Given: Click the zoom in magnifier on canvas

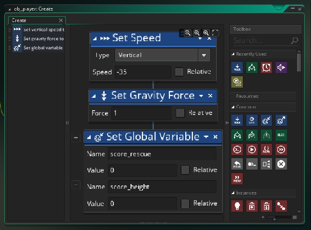Looking at the screenshot, I should (x=206, y=33).
